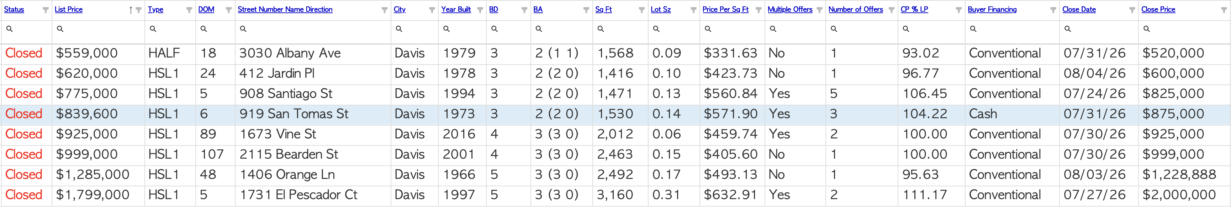
Task: Click the search box under Close Price
Action: pos(1184,29)
